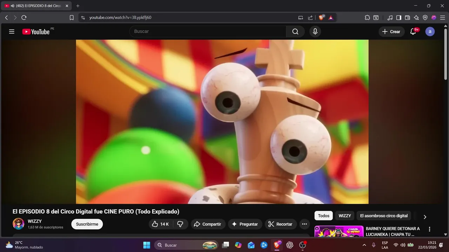Open BARNEY QUIERE DETONAR A LUCIANEKA video title
449x252 pixels.
[x=393, y=231]
